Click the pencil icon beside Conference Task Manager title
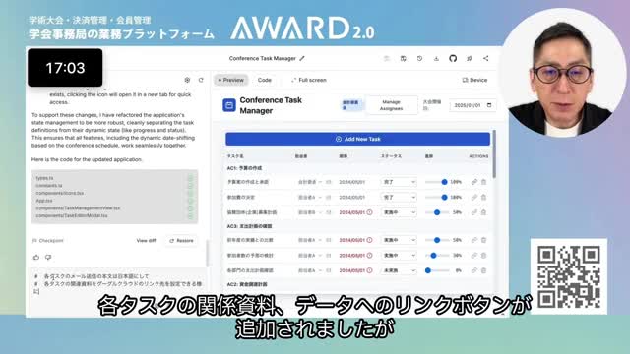Screen dimensions: 630x354 [x=302, y=59]
